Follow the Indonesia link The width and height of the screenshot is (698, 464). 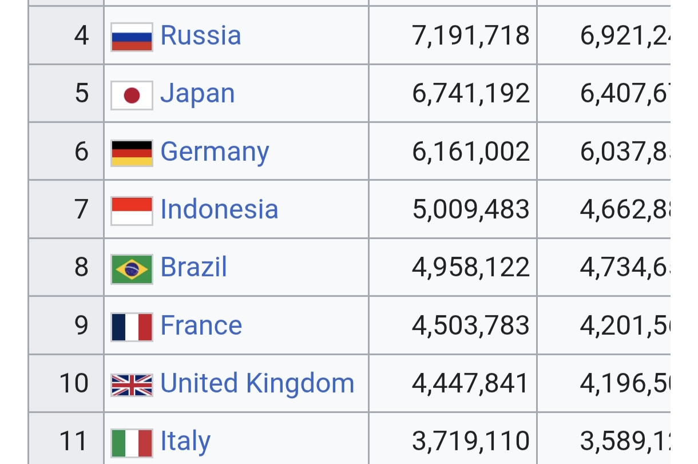tap(219, 209)
